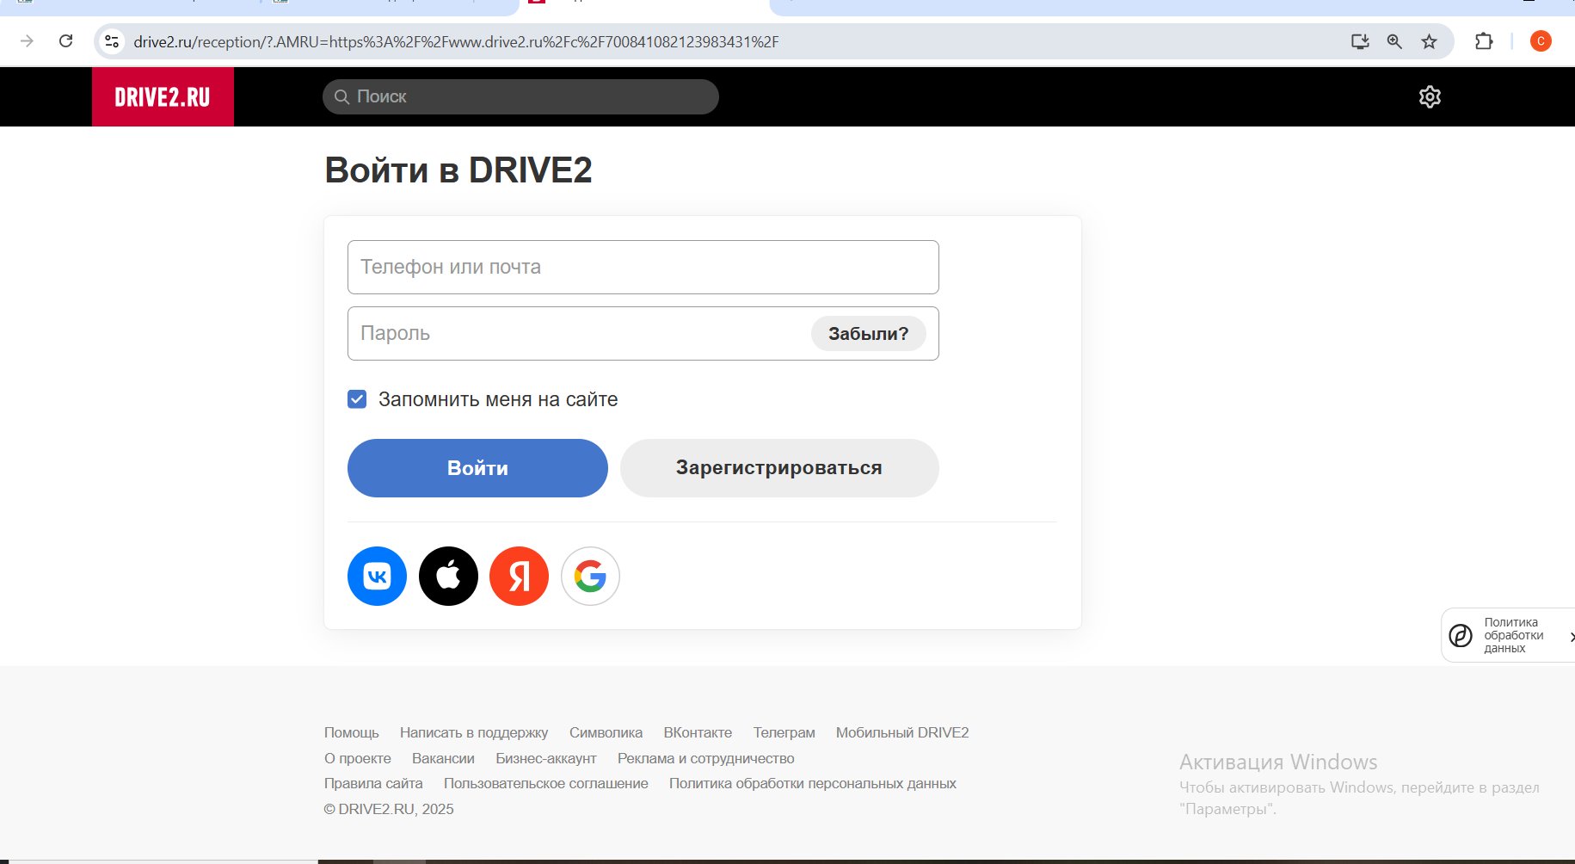Go forward in browser history

click(x=27, y=40)
